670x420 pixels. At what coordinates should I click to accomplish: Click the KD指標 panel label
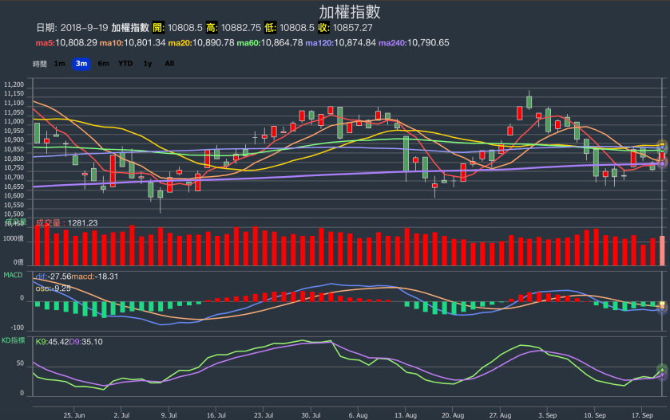pyautogui.click(x=15, y=341)
